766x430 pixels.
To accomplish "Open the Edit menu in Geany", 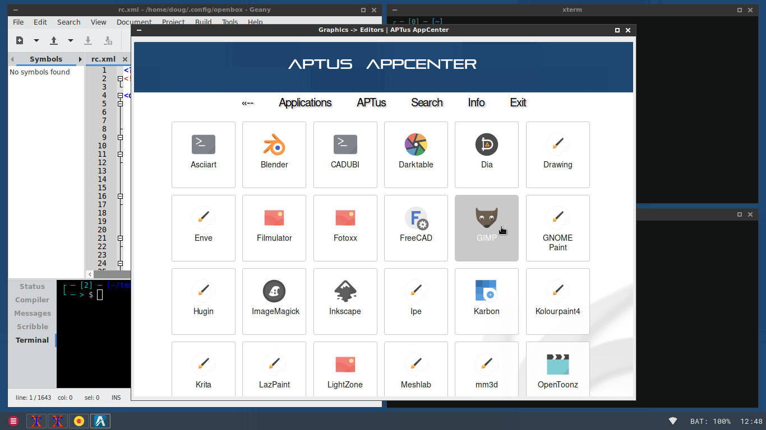I will (40, 22).
